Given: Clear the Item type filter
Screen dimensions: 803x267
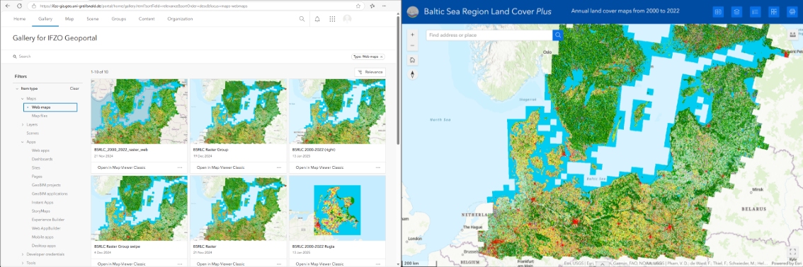Looking at the screenshot, I should 74,88.
